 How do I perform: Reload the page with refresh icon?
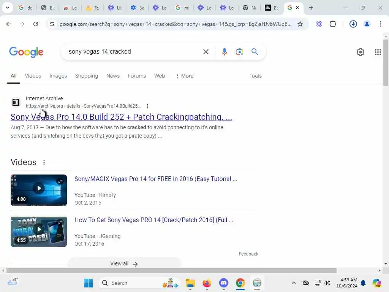[36, 24]
